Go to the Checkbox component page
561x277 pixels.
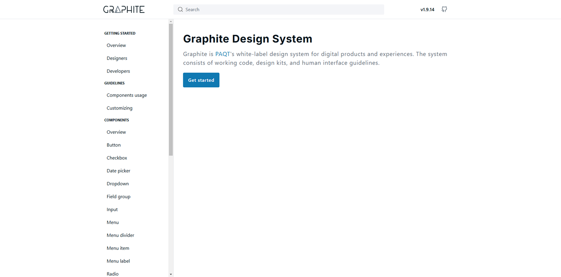(x=117, y=158)
